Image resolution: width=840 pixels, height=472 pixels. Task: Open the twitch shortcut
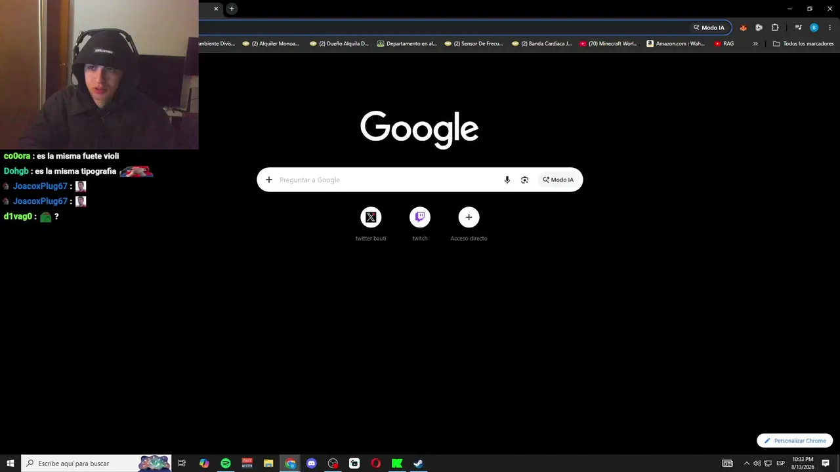coord(420,224)
